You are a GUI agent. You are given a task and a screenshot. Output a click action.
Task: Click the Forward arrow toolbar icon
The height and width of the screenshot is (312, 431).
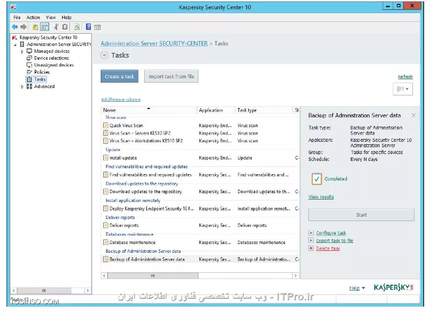point(23,27)
